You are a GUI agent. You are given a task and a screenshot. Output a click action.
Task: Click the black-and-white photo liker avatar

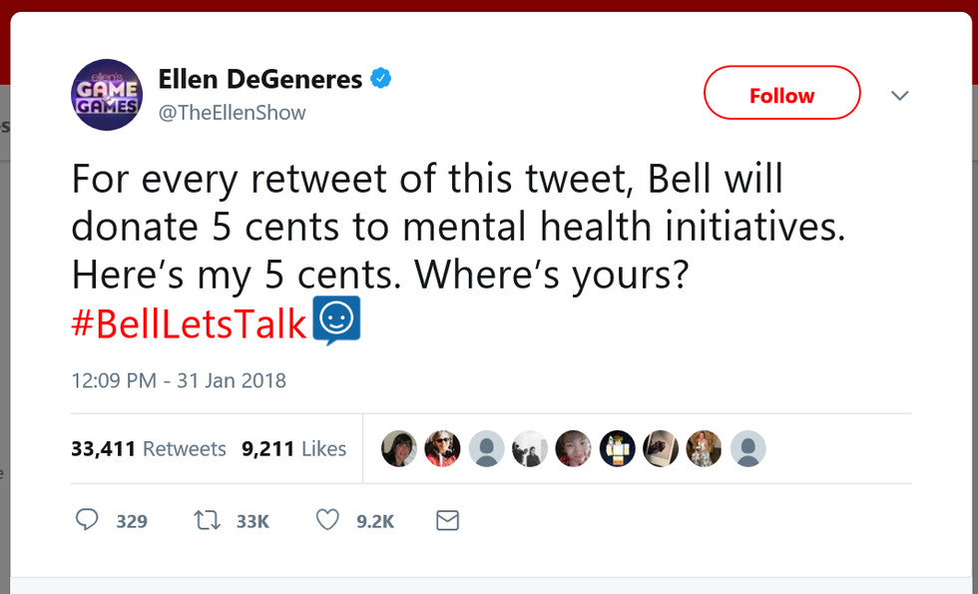[530, 449]
